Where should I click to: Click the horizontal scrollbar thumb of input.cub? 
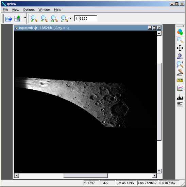tap(85, 176)
